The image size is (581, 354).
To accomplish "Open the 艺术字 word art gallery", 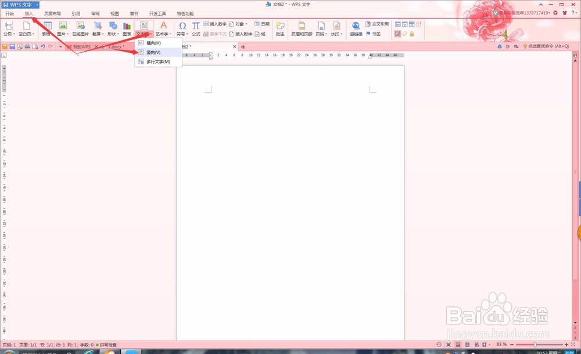I will pos(163,28).
